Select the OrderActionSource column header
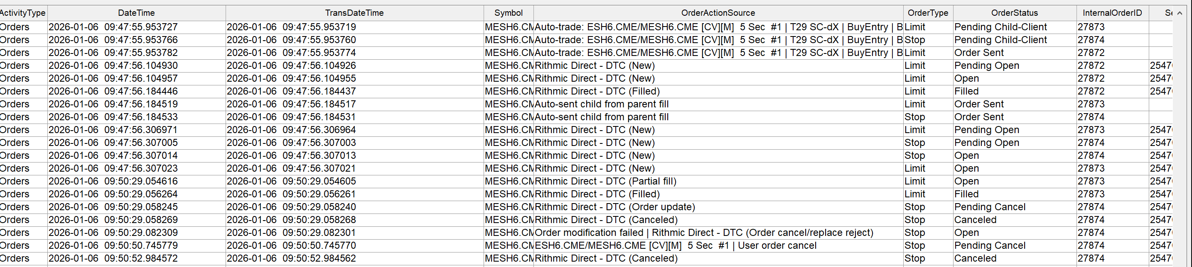 click(x=718, y=13)
